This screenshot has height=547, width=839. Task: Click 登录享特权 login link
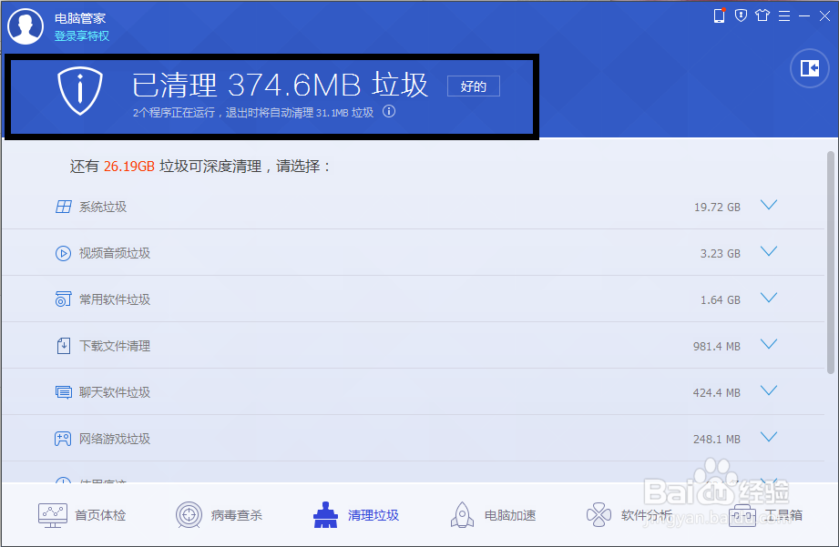(x=82, y=35)
